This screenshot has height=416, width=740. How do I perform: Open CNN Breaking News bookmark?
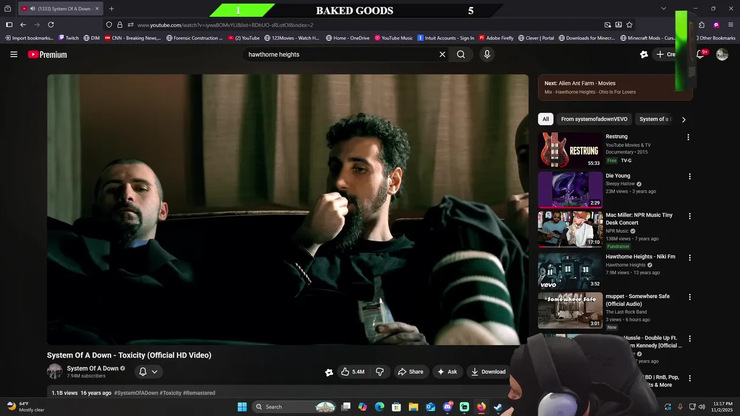(132, 38)
